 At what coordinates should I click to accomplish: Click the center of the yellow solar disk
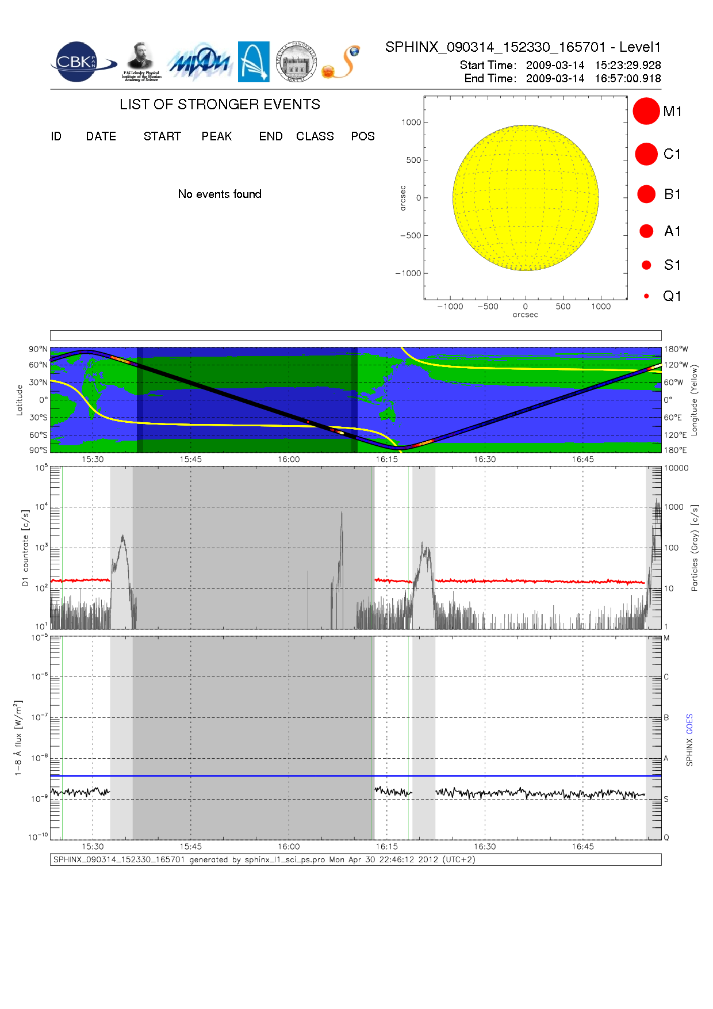pos(526,198)
